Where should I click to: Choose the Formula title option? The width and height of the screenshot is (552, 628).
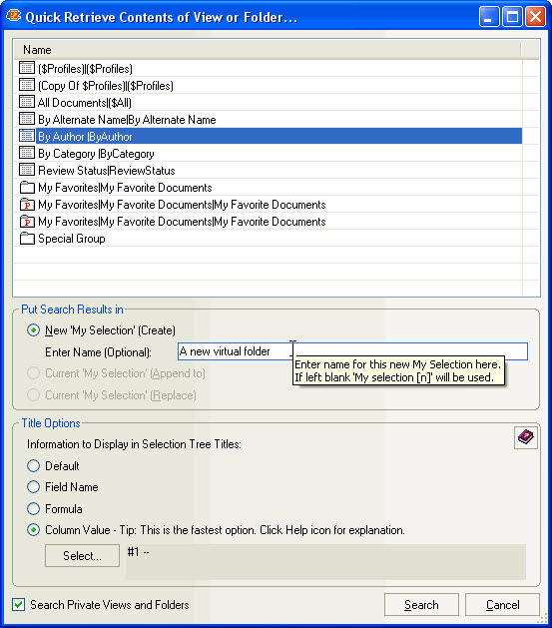pos(33,508)
